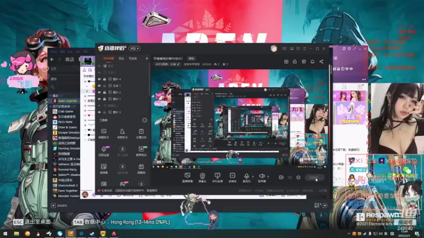Toggle the lock on 图片 2 layer
Image resolution: width=424 pixels, height=238 pixels.
point(104,92)
